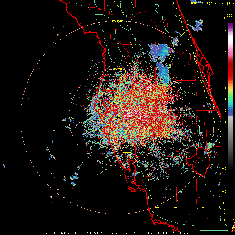The width and height of the screenshot is (235, 235).
Task: Click the 31 JUL 25 date stamp
Action: (x=166, y=233)
